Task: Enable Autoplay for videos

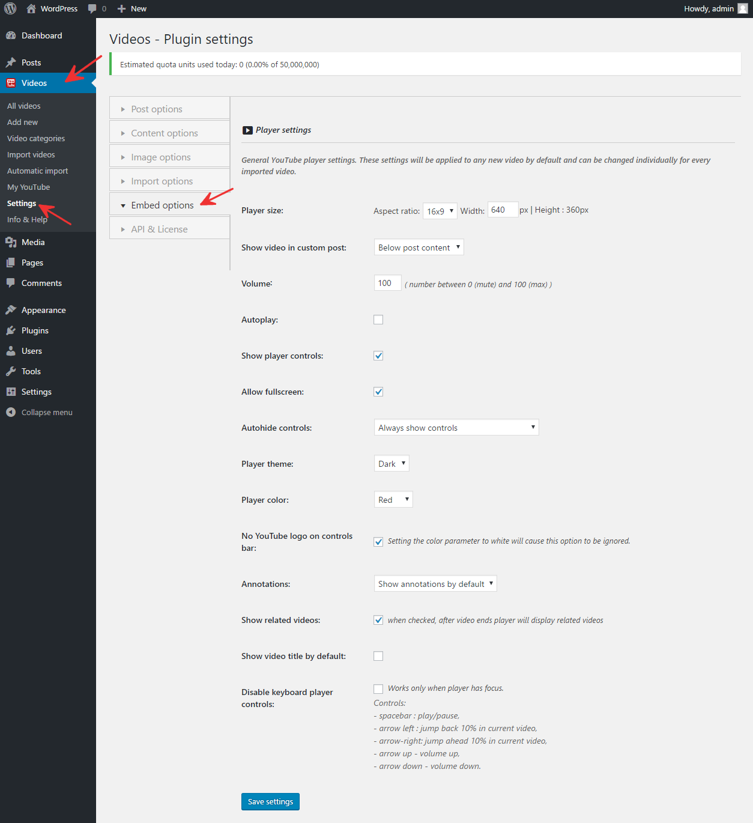Action: (378, 319)
